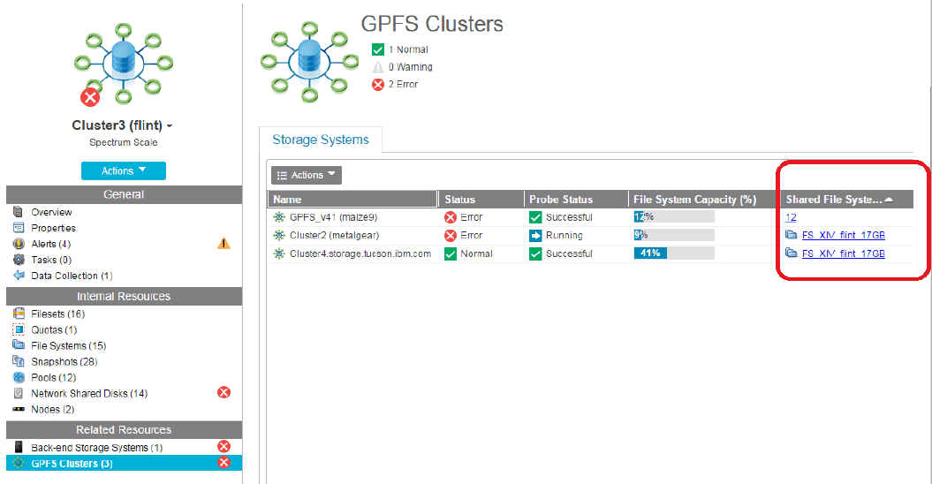Image resolution: width=932 pixels, height=484 pixels.
Task: Click the error icon on the GPFS Clusters row
Action: pyautogui.click(x=224, y=463)
